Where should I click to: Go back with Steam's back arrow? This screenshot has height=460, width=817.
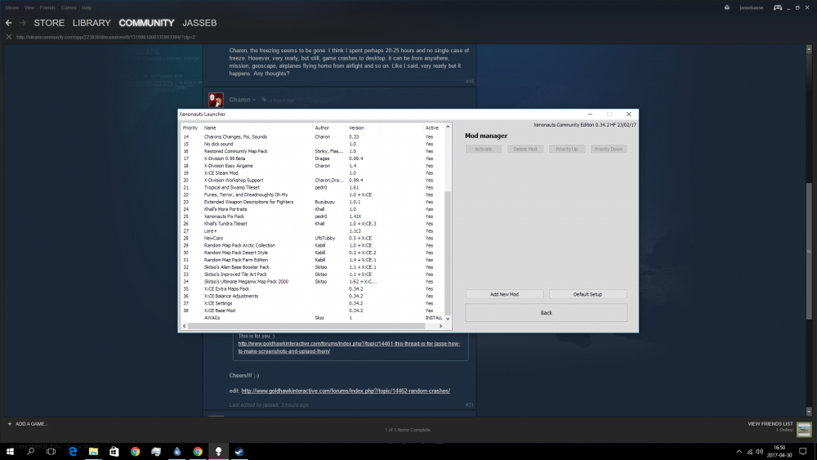pos(8,23)
